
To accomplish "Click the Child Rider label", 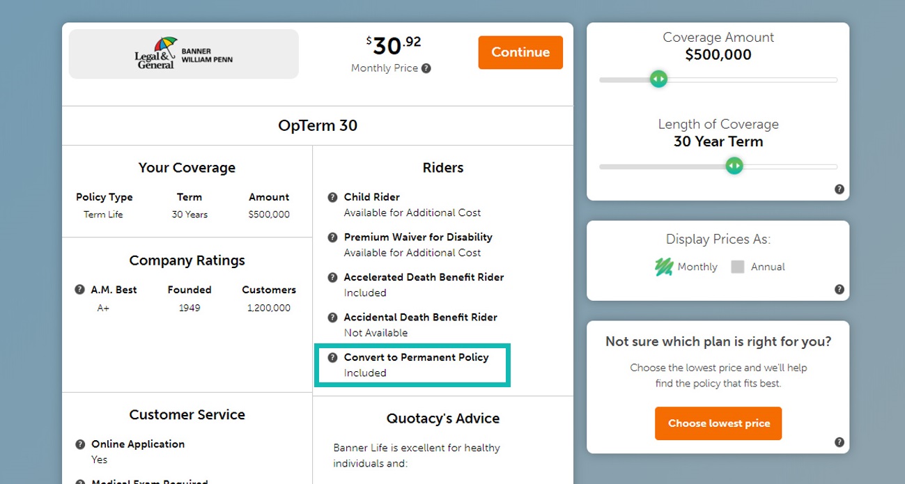I will pos(372,197).
